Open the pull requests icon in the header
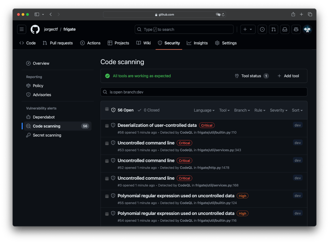 pyautogui.click(x=273, y=29)
